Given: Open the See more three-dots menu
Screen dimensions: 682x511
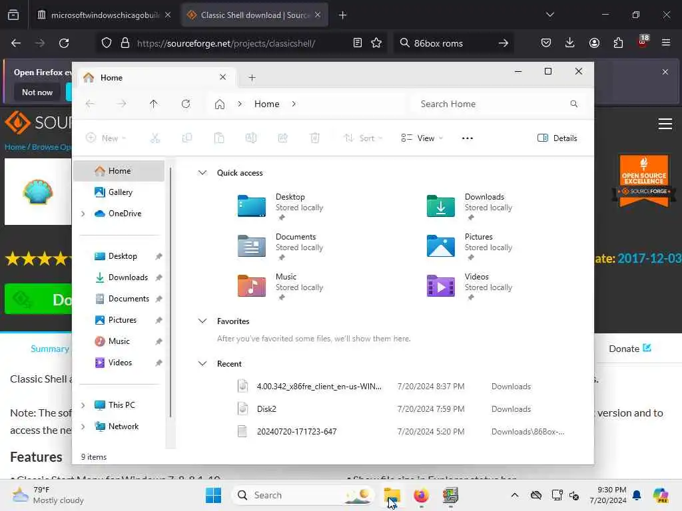Looking at the screenshot, I should 467,138.
